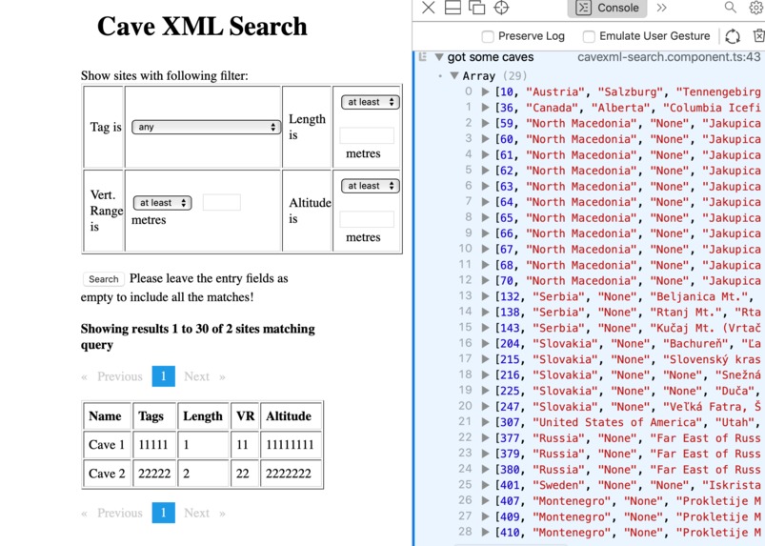The image size is (765, 546).
Task: Switch to the Console tab
Action: click(607, 8)
